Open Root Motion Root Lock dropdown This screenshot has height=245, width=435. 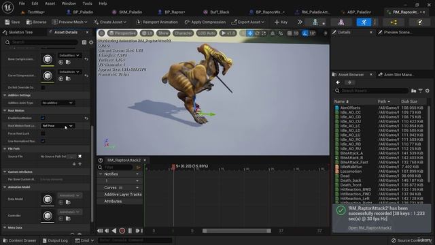[x=58, y=126]
